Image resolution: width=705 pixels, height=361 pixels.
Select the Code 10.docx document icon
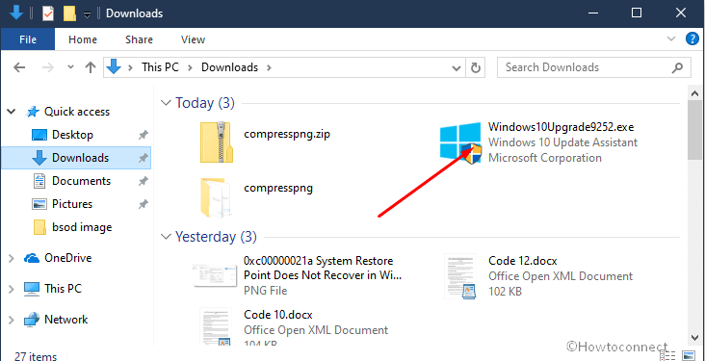[x=217, y=327]
